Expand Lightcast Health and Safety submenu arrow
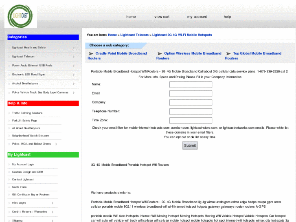This screenshot has width=296, height=222. tap(74, 48)
